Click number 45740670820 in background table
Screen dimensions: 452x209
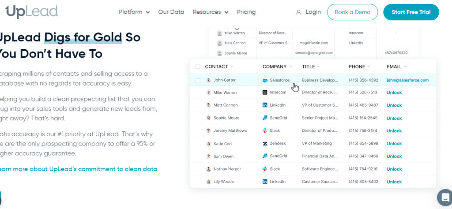tap(396, 52)
